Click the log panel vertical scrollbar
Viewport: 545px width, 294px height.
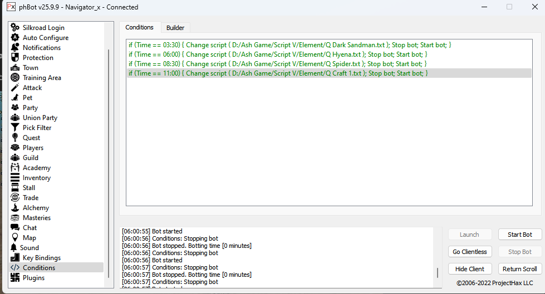tap(437, 272)
